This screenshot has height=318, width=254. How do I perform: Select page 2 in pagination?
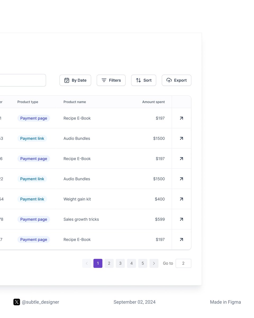tap(109, 263)
